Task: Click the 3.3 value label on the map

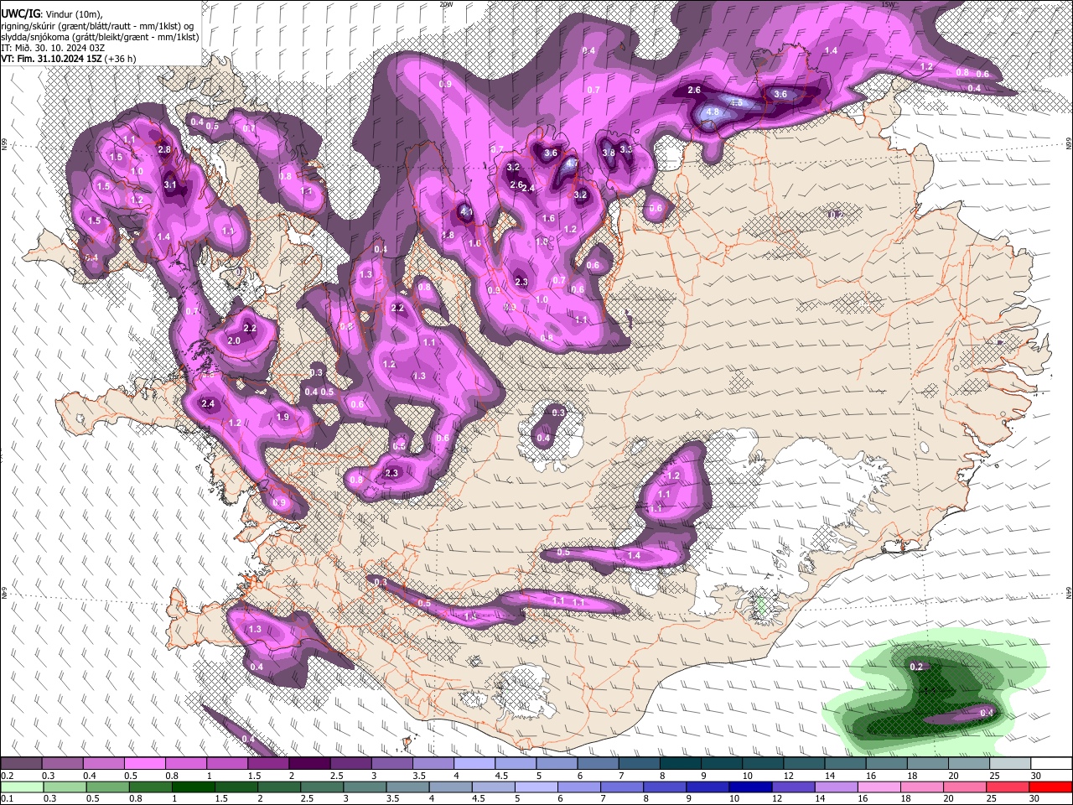Action: 625,149
